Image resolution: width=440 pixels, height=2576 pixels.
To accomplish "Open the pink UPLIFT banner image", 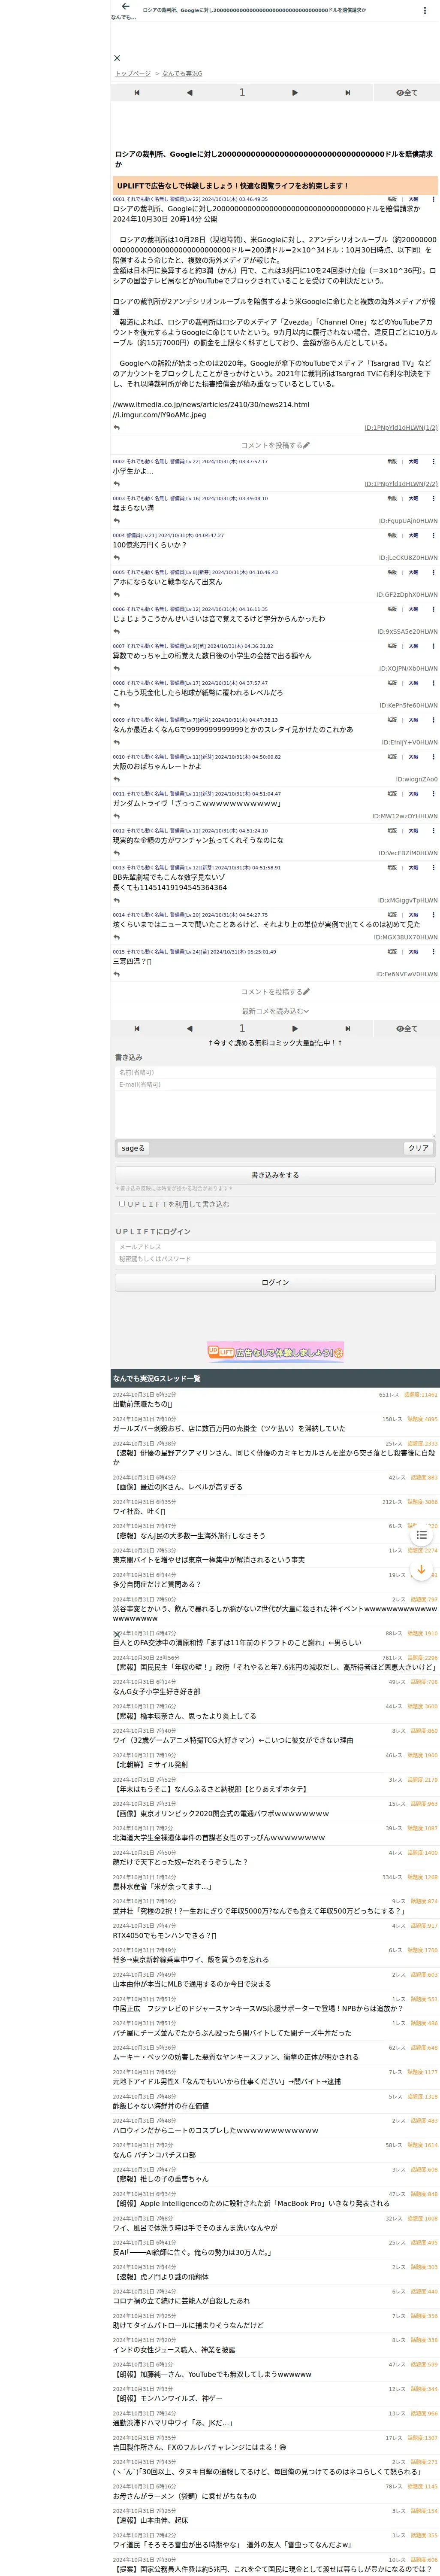I will pyautogui.click(x=275, y=1352).
